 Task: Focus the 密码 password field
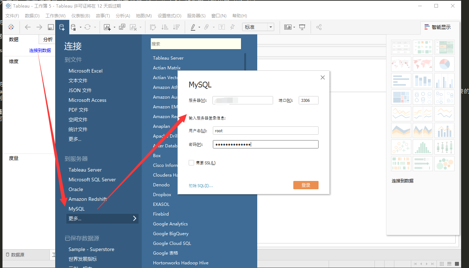[266, 144]
